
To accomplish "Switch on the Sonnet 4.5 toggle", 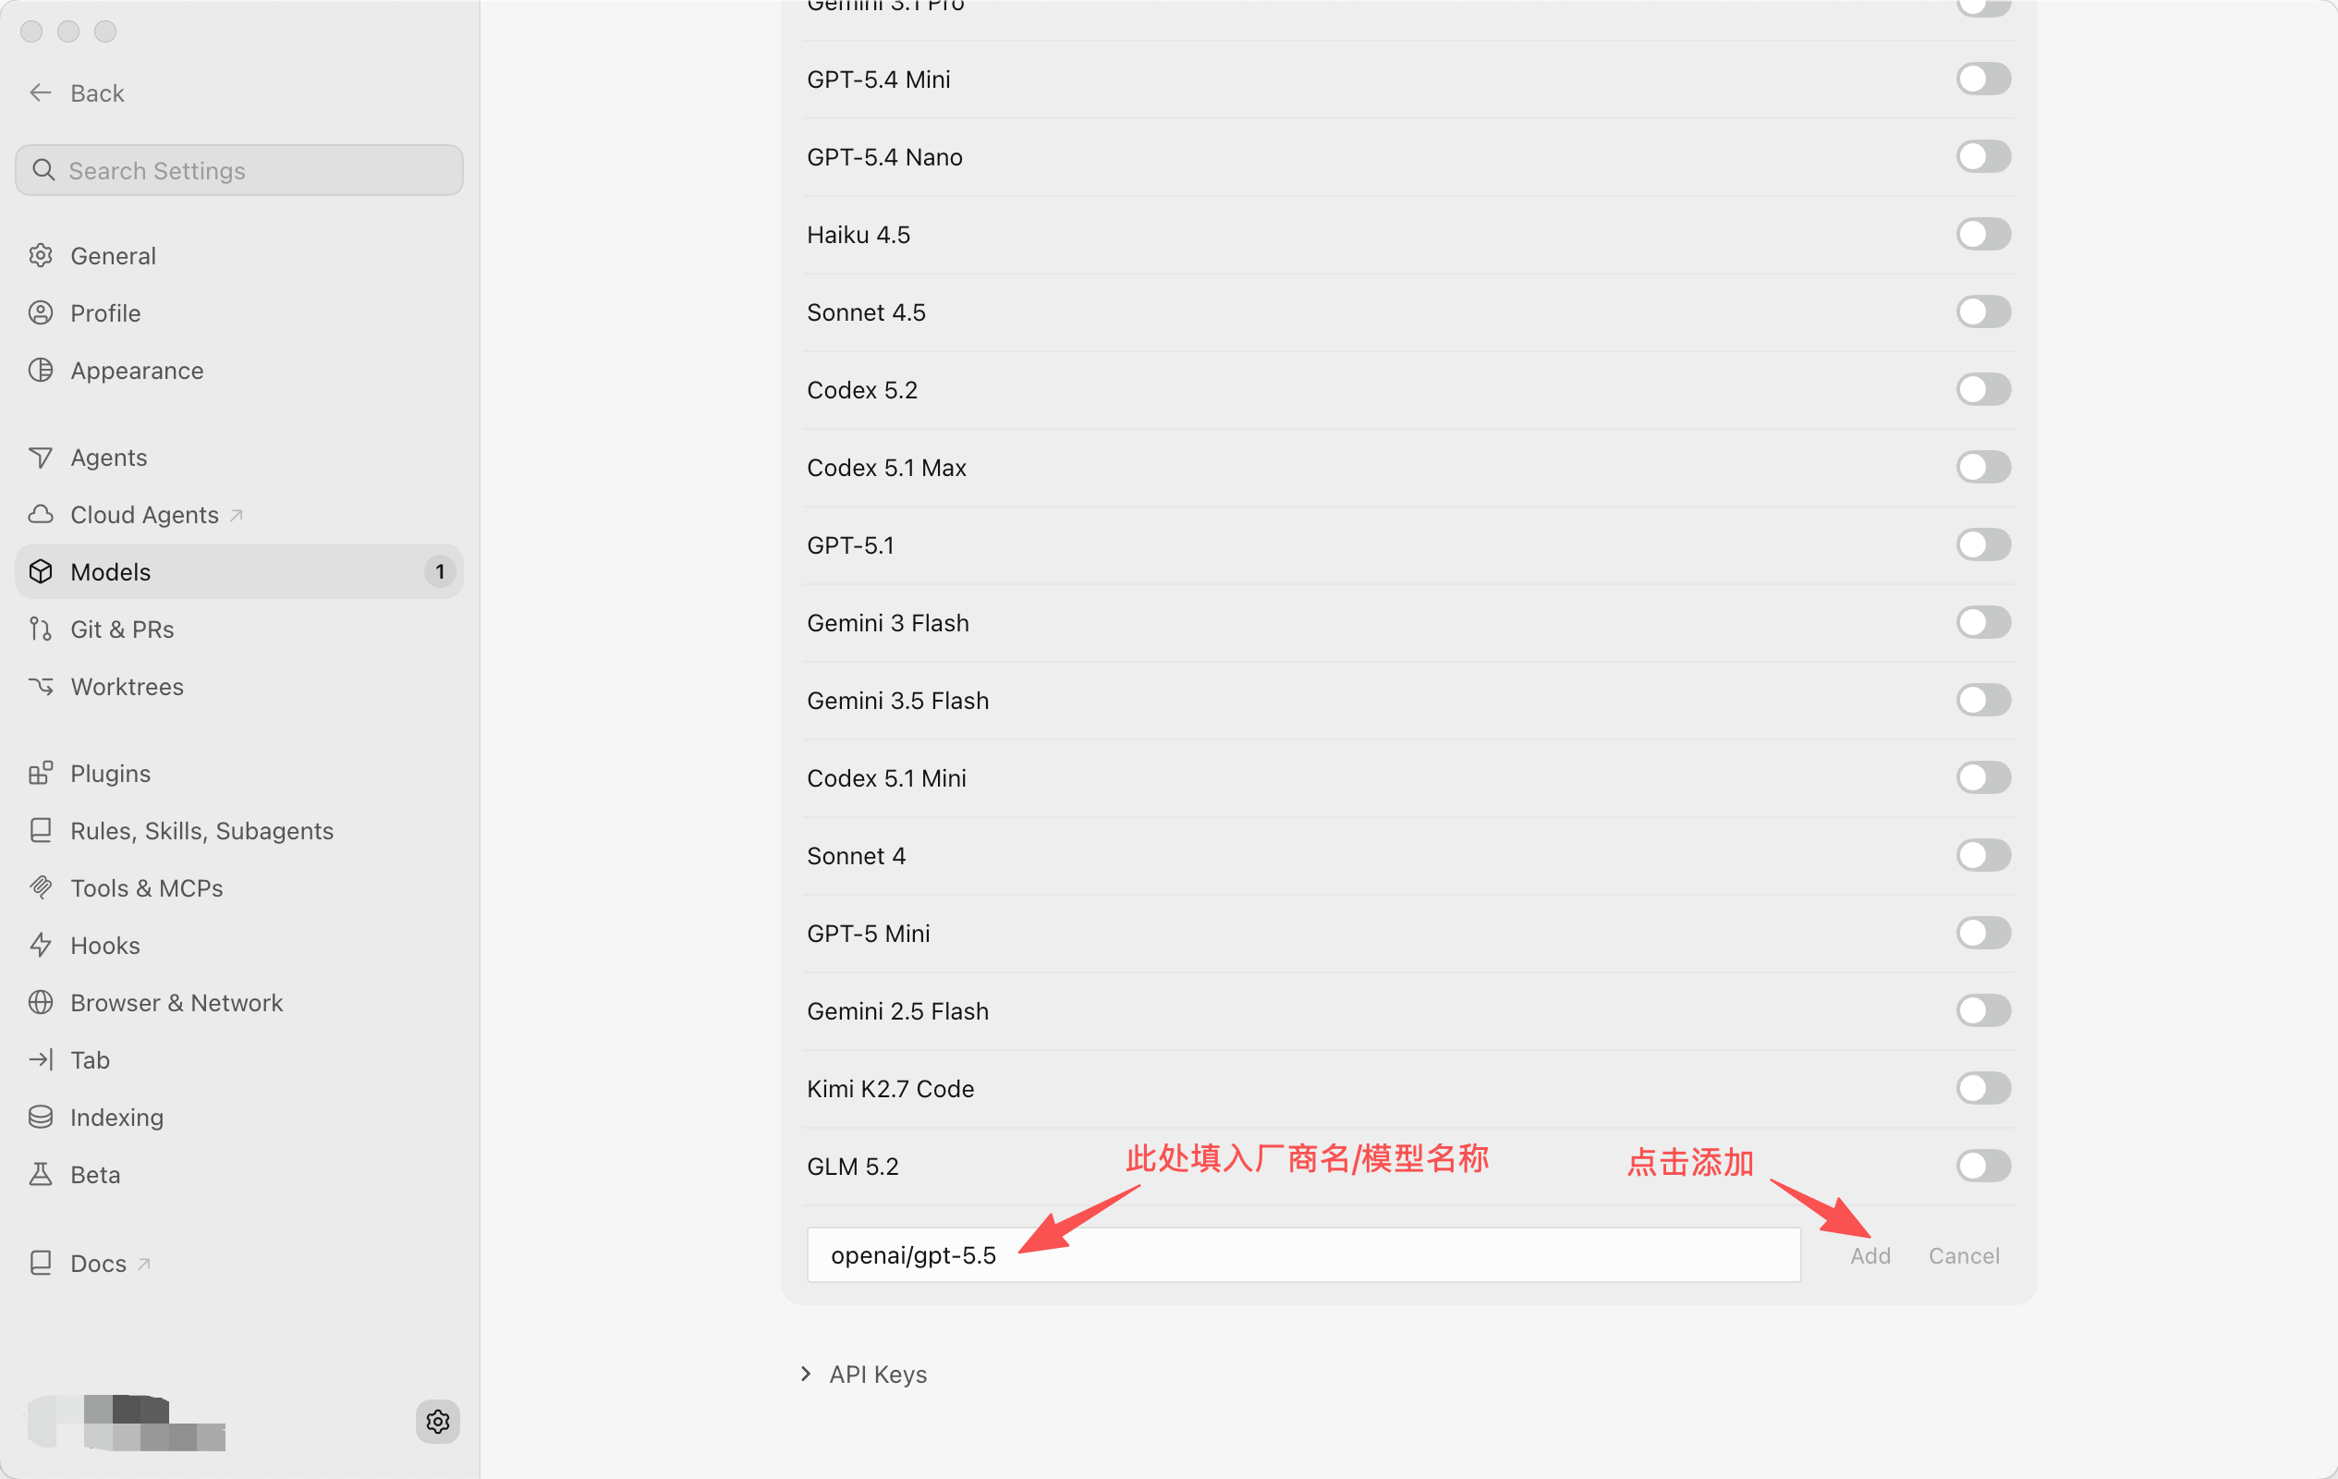I will (1982, 312).
